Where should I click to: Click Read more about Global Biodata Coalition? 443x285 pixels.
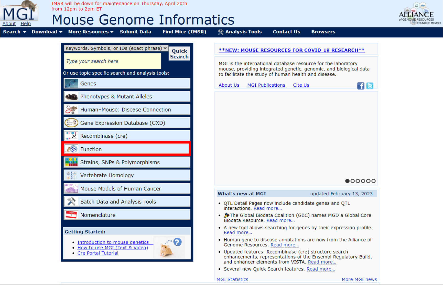[x=280, y=220]
